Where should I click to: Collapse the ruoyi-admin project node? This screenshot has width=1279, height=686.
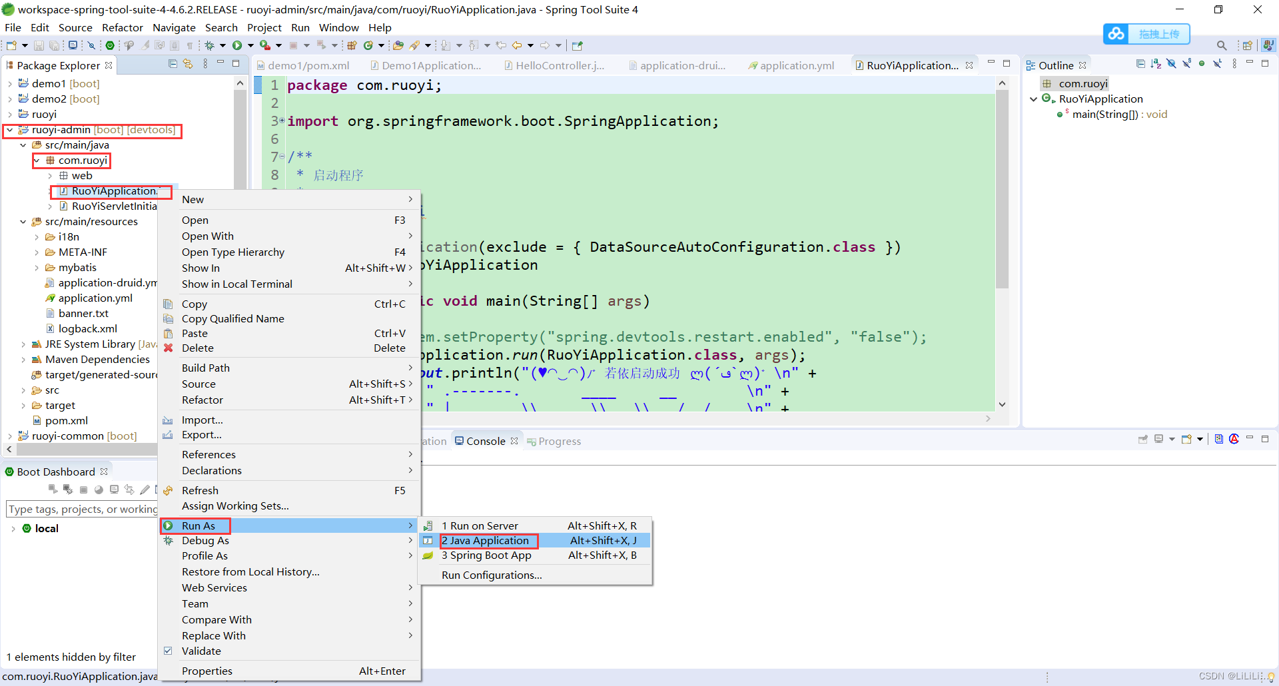[9, 130]
